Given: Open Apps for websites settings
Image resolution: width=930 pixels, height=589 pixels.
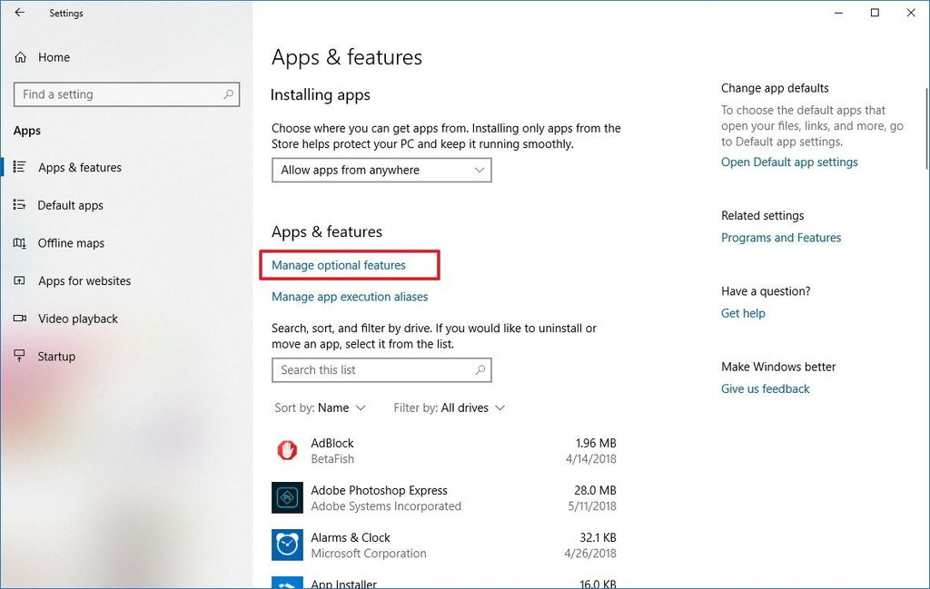Looking at the screenshot, I should [x=19, y=281].
